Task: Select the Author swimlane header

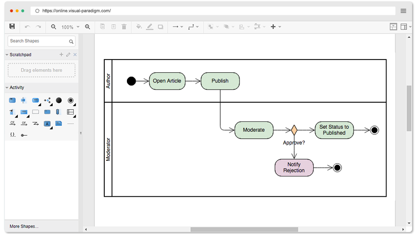Action: [108, 81]
